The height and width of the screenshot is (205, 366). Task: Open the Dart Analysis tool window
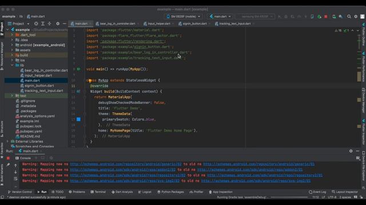coord(122,192)
